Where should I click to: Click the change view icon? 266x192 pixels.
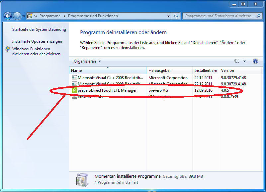click(x=237, y=61)
